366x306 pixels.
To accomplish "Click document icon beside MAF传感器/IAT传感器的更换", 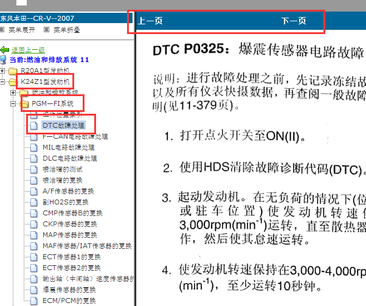I will (34, 246).
